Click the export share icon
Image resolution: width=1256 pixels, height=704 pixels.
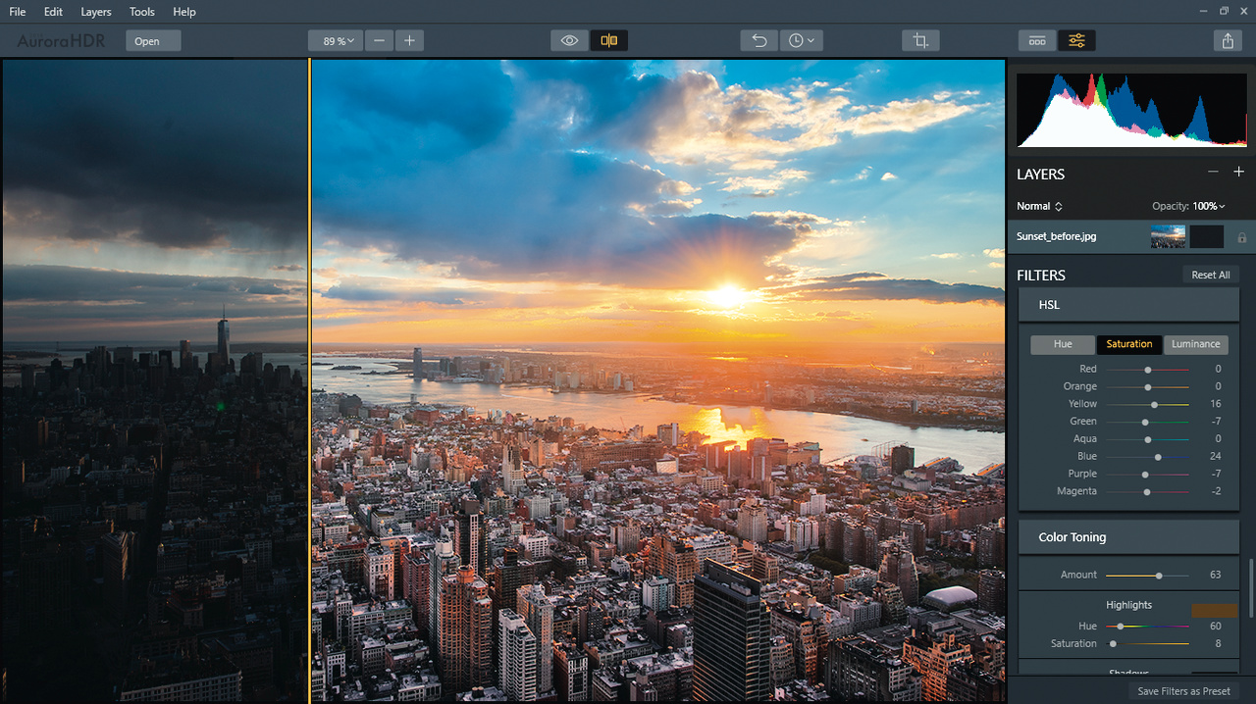(1228, 41)
